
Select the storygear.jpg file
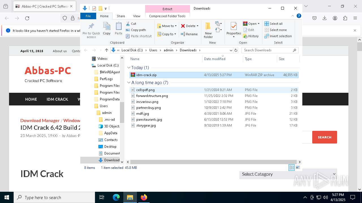[214, 125]
